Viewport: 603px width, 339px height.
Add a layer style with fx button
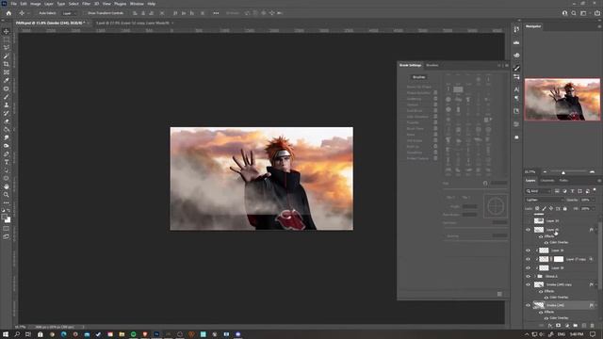[550, 326]
